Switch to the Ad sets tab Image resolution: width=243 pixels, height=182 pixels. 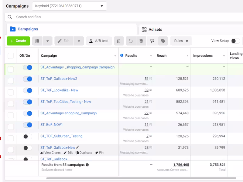tap(152, 29)
